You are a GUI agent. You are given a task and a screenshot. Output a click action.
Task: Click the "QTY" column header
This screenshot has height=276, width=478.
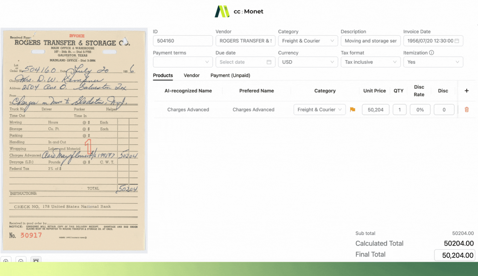pyautogui.click(x=398, y=91)
